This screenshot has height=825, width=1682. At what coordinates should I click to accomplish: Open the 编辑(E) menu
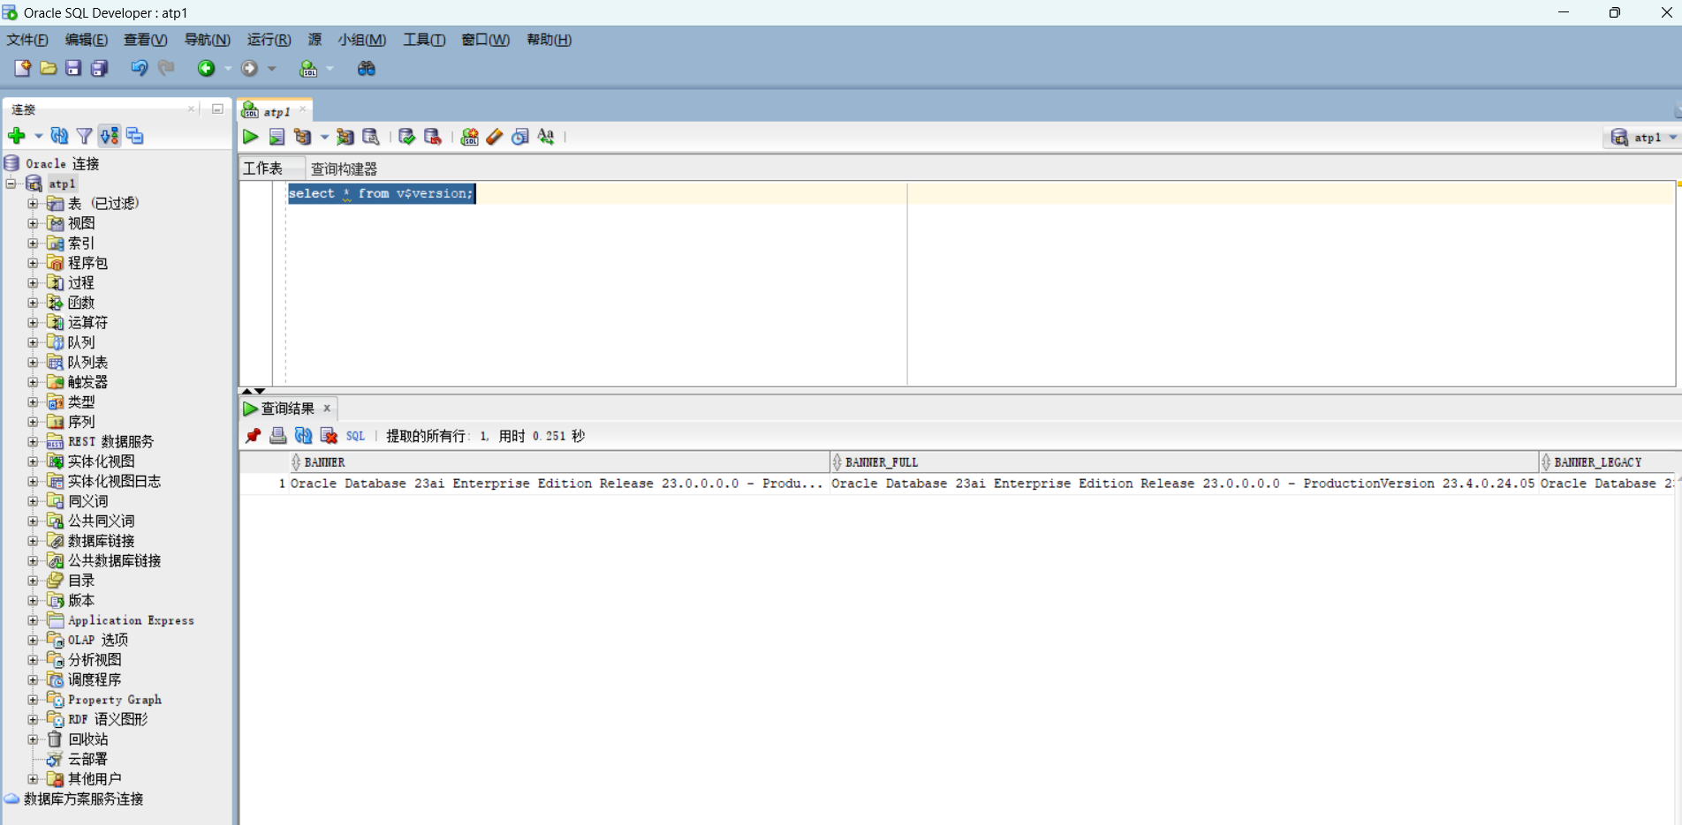click(87, 40)
